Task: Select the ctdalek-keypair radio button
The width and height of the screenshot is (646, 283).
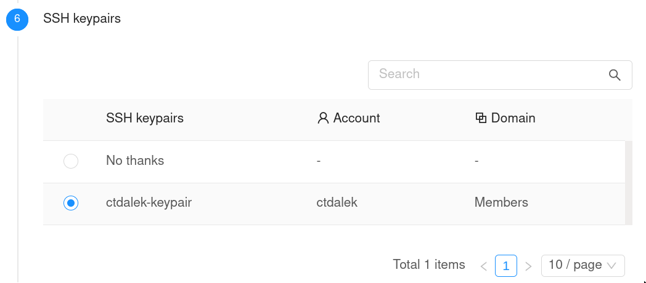Action: [71, 203]
